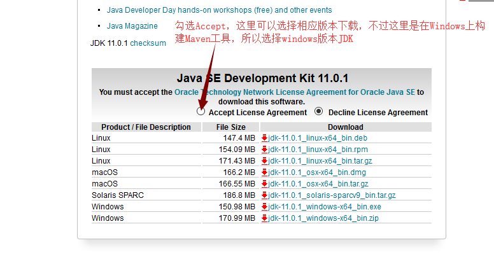Screen dimensions: 494x259
Task: Click red download arrow for linux tar.gz
Action: (264, 161)
